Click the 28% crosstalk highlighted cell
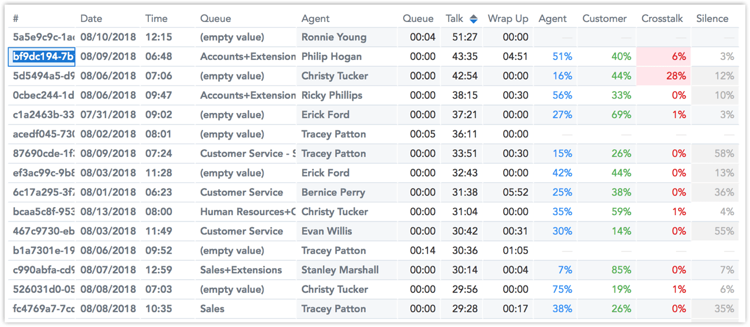750x327 pixels. (678, 76)
